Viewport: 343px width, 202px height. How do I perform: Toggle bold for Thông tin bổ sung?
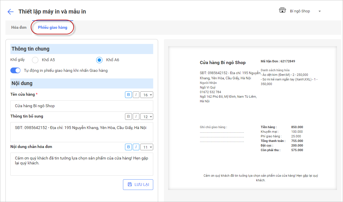[128, 117]
